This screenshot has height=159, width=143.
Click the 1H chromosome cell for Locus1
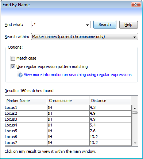[68, 107]
